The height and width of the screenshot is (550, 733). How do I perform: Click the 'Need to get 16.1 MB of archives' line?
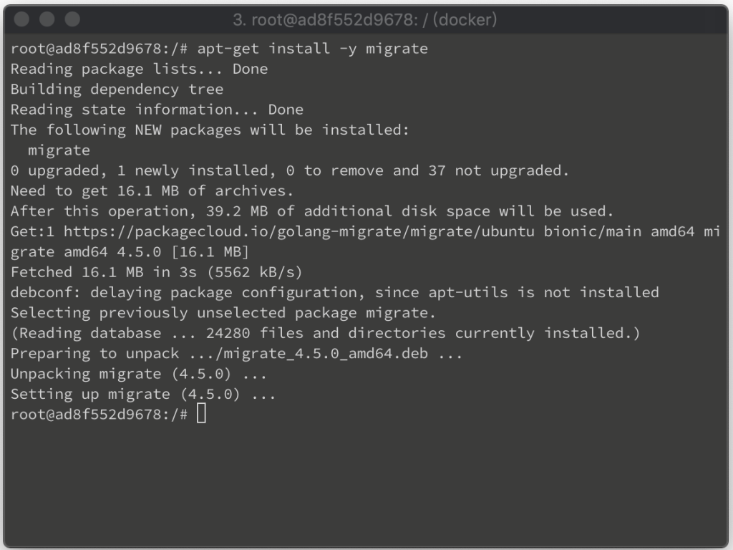152,190
